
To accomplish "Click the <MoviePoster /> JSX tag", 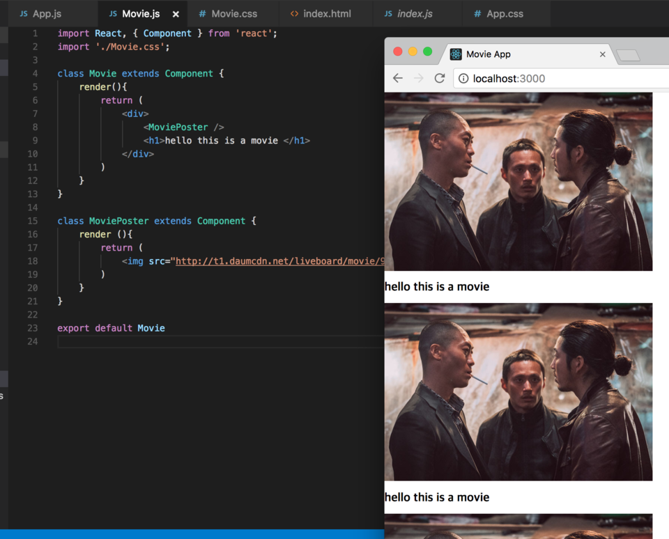I will 183,127.
